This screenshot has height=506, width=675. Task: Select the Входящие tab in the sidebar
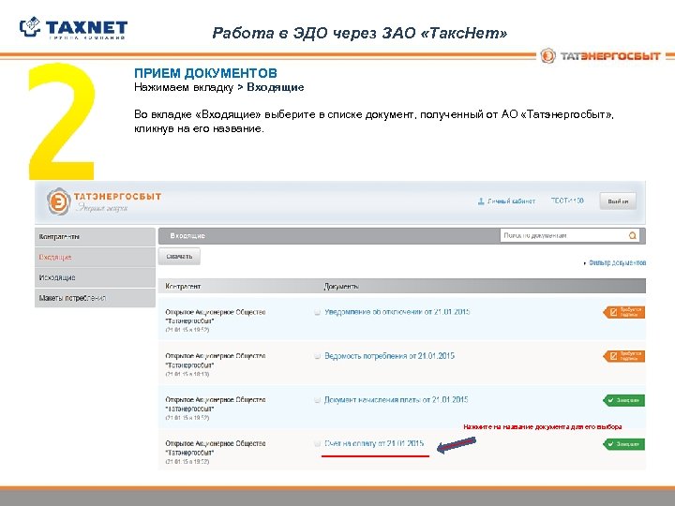pos(95,258)
